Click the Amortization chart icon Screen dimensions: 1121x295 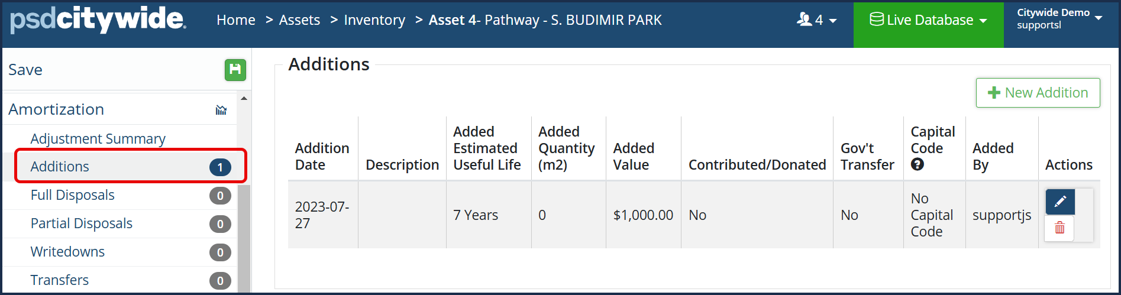pos(221,110)
